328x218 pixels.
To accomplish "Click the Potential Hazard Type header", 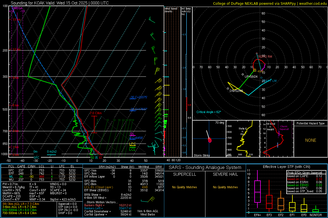I will 310,123.
